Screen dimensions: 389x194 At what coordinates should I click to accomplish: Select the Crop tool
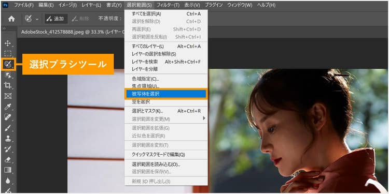(x=8, y=85)
